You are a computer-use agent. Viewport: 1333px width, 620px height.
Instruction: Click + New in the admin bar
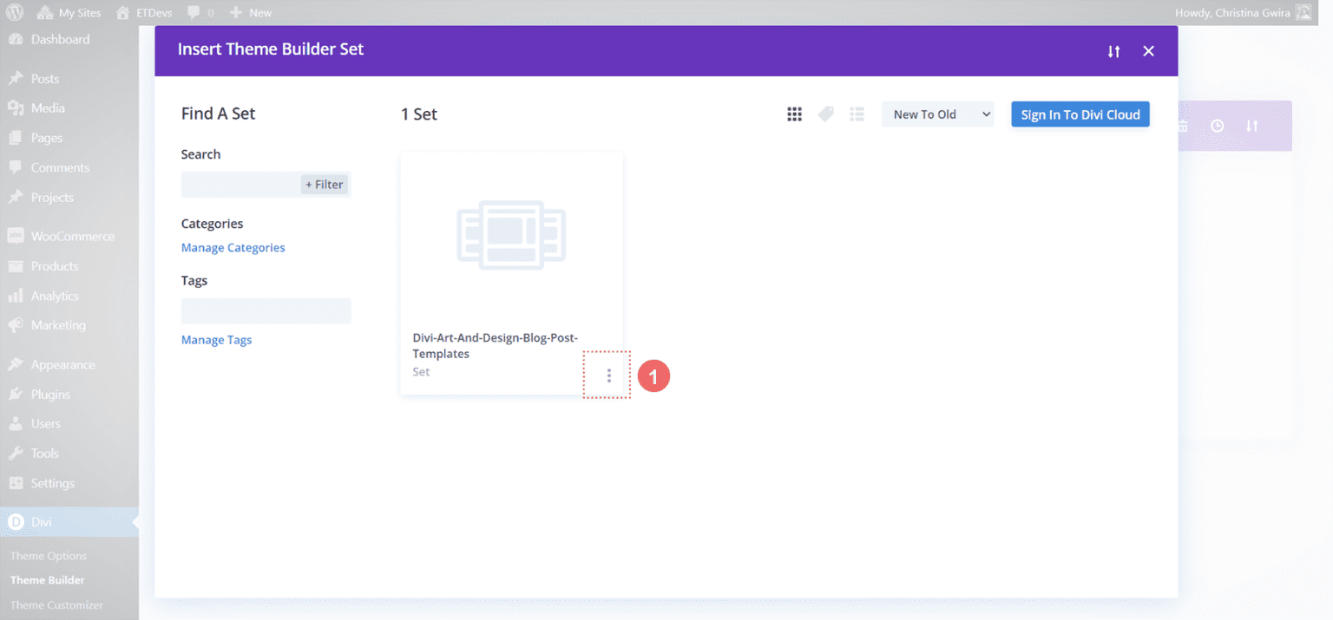(x=251, y=12)
